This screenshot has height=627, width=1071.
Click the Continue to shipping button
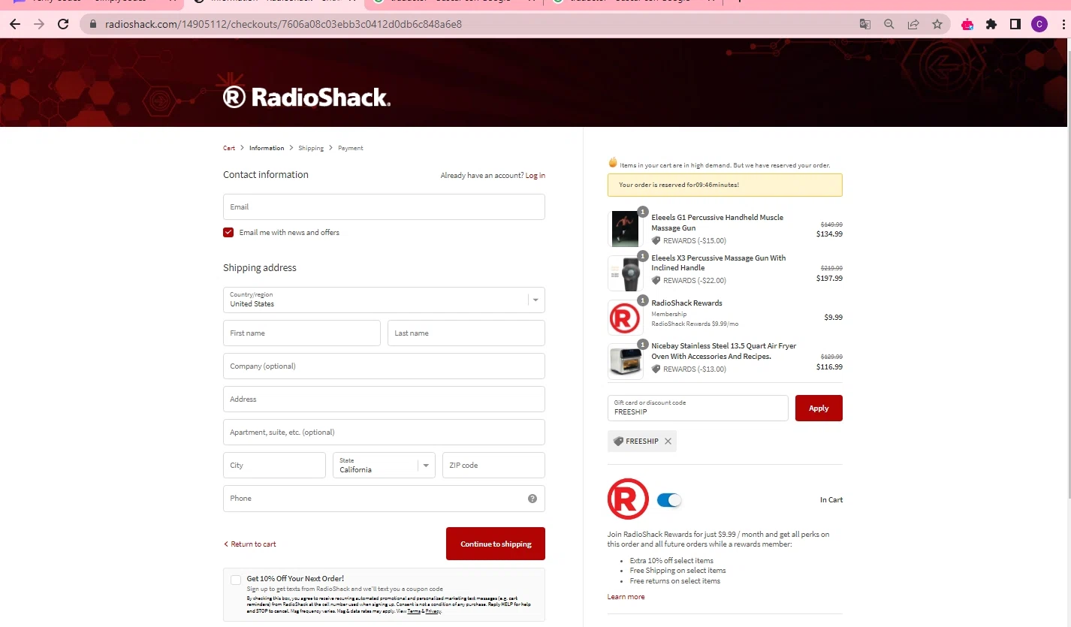[496, 544]
